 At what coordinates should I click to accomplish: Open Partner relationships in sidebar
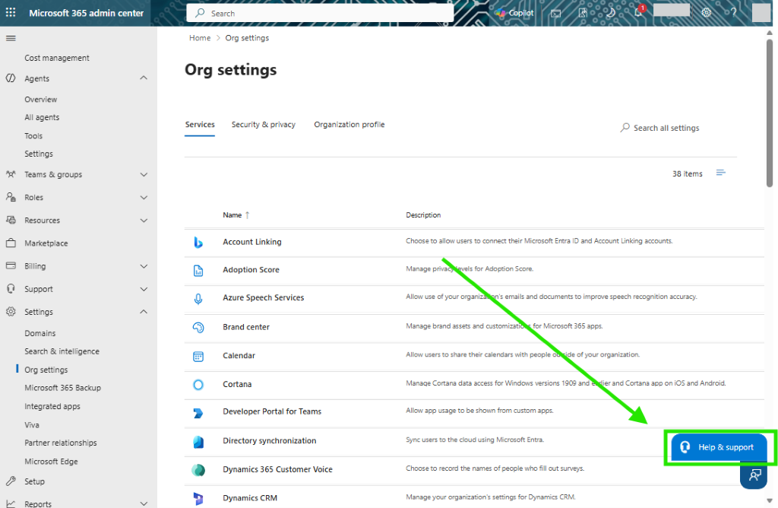[61, 443]
